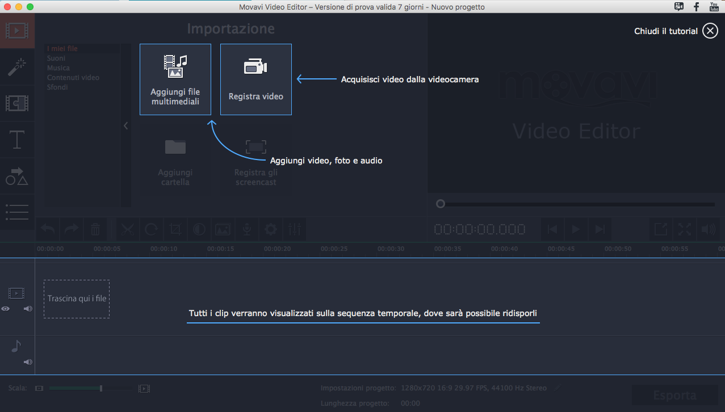Screen dimensions: 725x412
Task: Mute the audio track
Action: 28,362
